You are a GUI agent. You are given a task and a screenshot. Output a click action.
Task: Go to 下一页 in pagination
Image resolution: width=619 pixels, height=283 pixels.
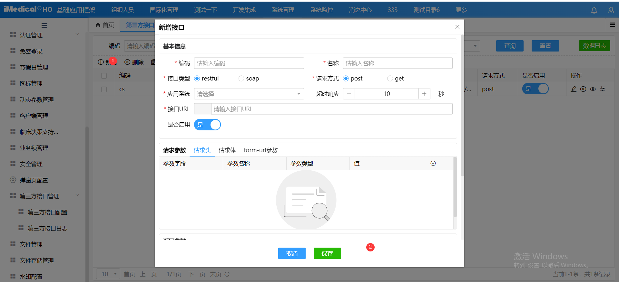click(197, 274)
